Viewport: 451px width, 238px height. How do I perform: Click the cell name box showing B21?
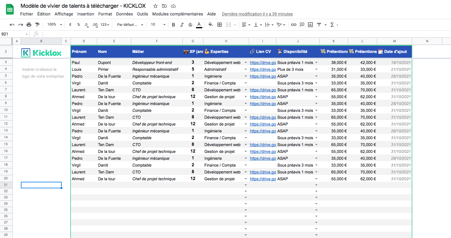click(x=13, y=34)
